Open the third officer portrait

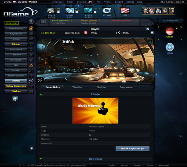click(159, 11)
